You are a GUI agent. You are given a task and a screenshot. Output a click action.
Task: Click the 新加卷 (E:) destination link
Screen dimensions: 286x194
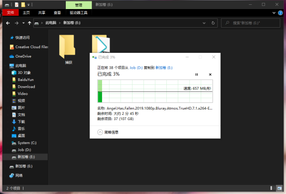point(164,68)
